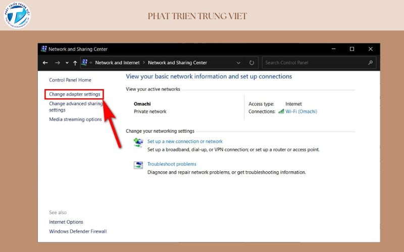The image size is (404, 252).
Task: Open Windows Defender Firewall link
Action: [78, 232]
